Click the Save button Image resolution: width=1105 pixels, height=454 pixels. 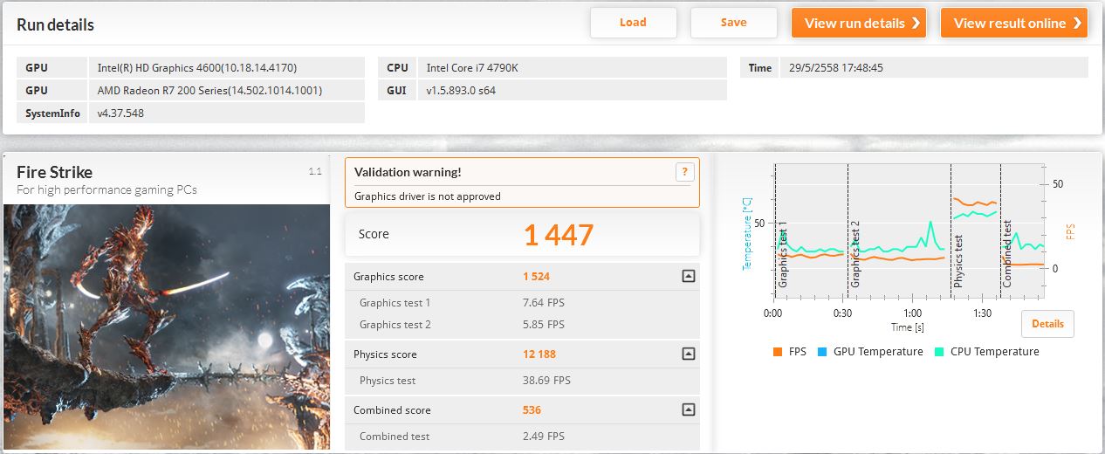tap(733, 23)
